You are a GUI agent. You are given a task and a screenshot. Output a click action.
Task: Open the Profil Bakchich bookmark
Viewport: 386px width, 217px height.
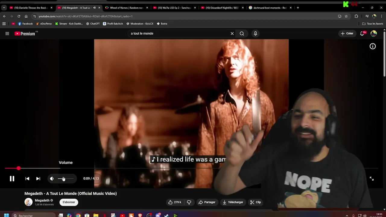click(113, 24)
